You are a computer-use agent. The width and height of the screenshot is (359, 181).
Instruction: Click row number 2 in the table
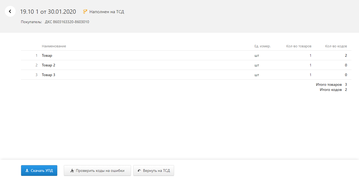(36, 65)
